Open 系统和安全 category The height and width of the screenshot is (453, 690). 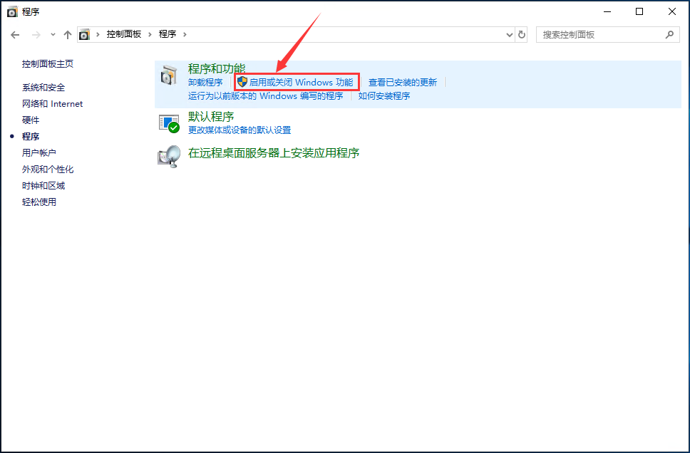43,88
